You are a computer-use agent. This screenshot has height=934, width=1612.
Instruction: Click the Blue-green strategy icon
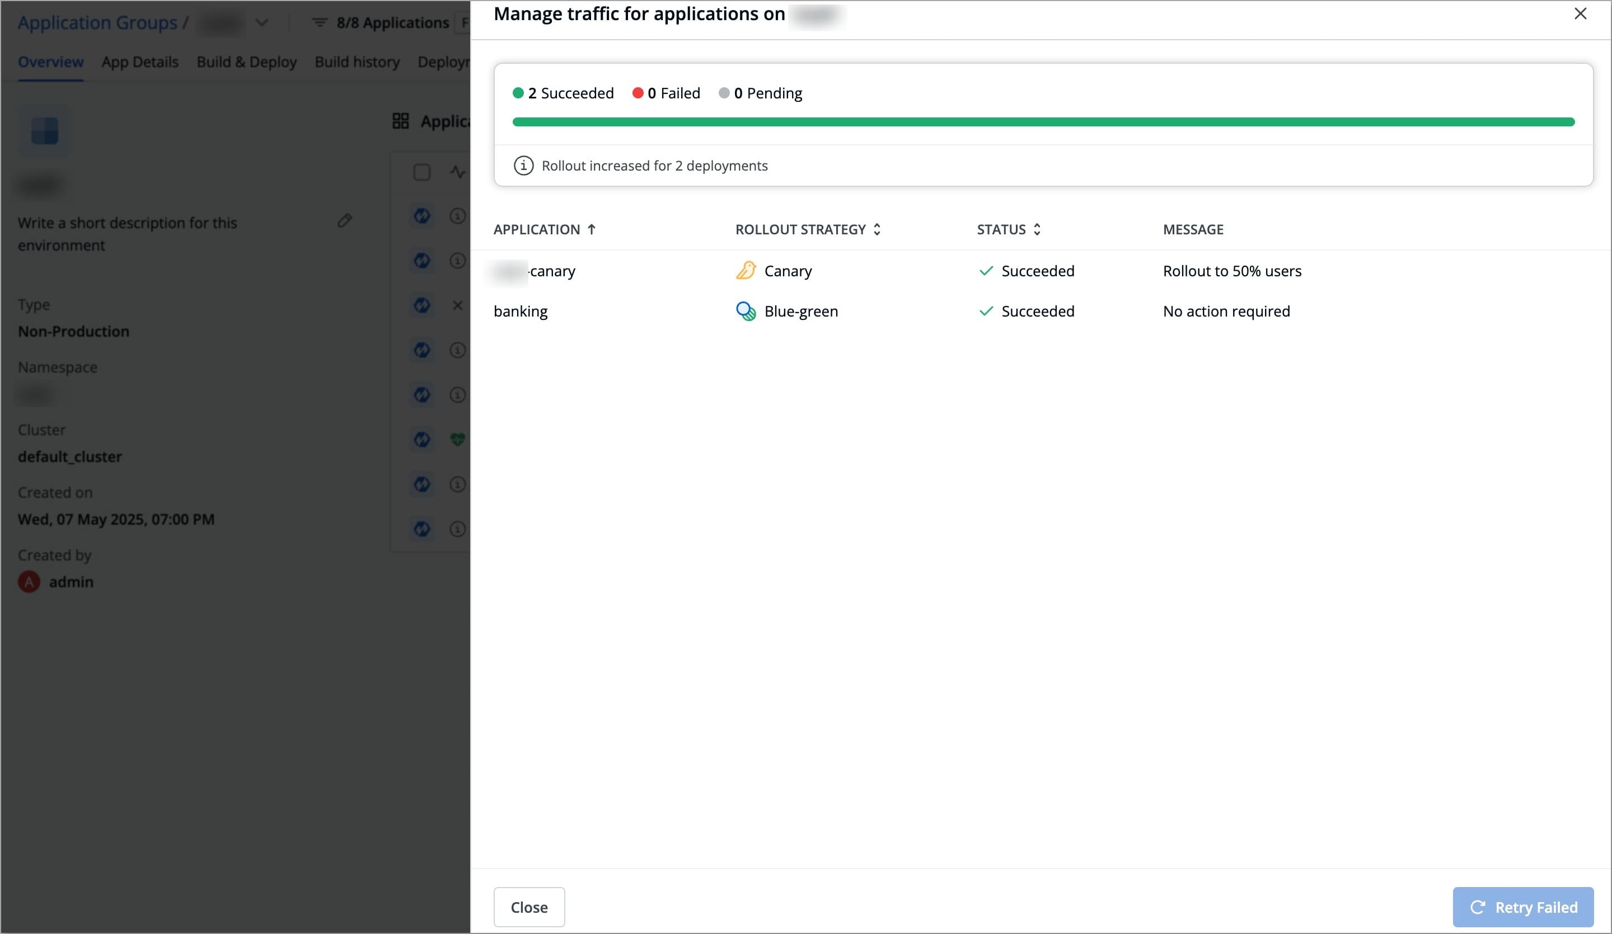click(x=745, y=312)
